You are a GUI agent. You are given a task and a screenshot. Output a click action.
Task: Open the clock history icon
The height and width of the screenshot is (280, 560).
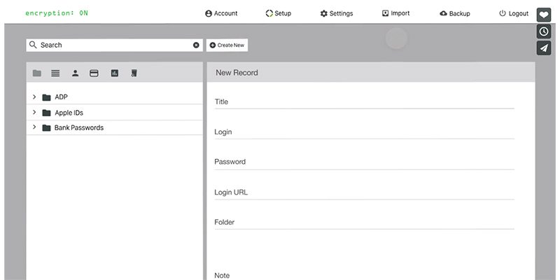click(x=543, y=31)
